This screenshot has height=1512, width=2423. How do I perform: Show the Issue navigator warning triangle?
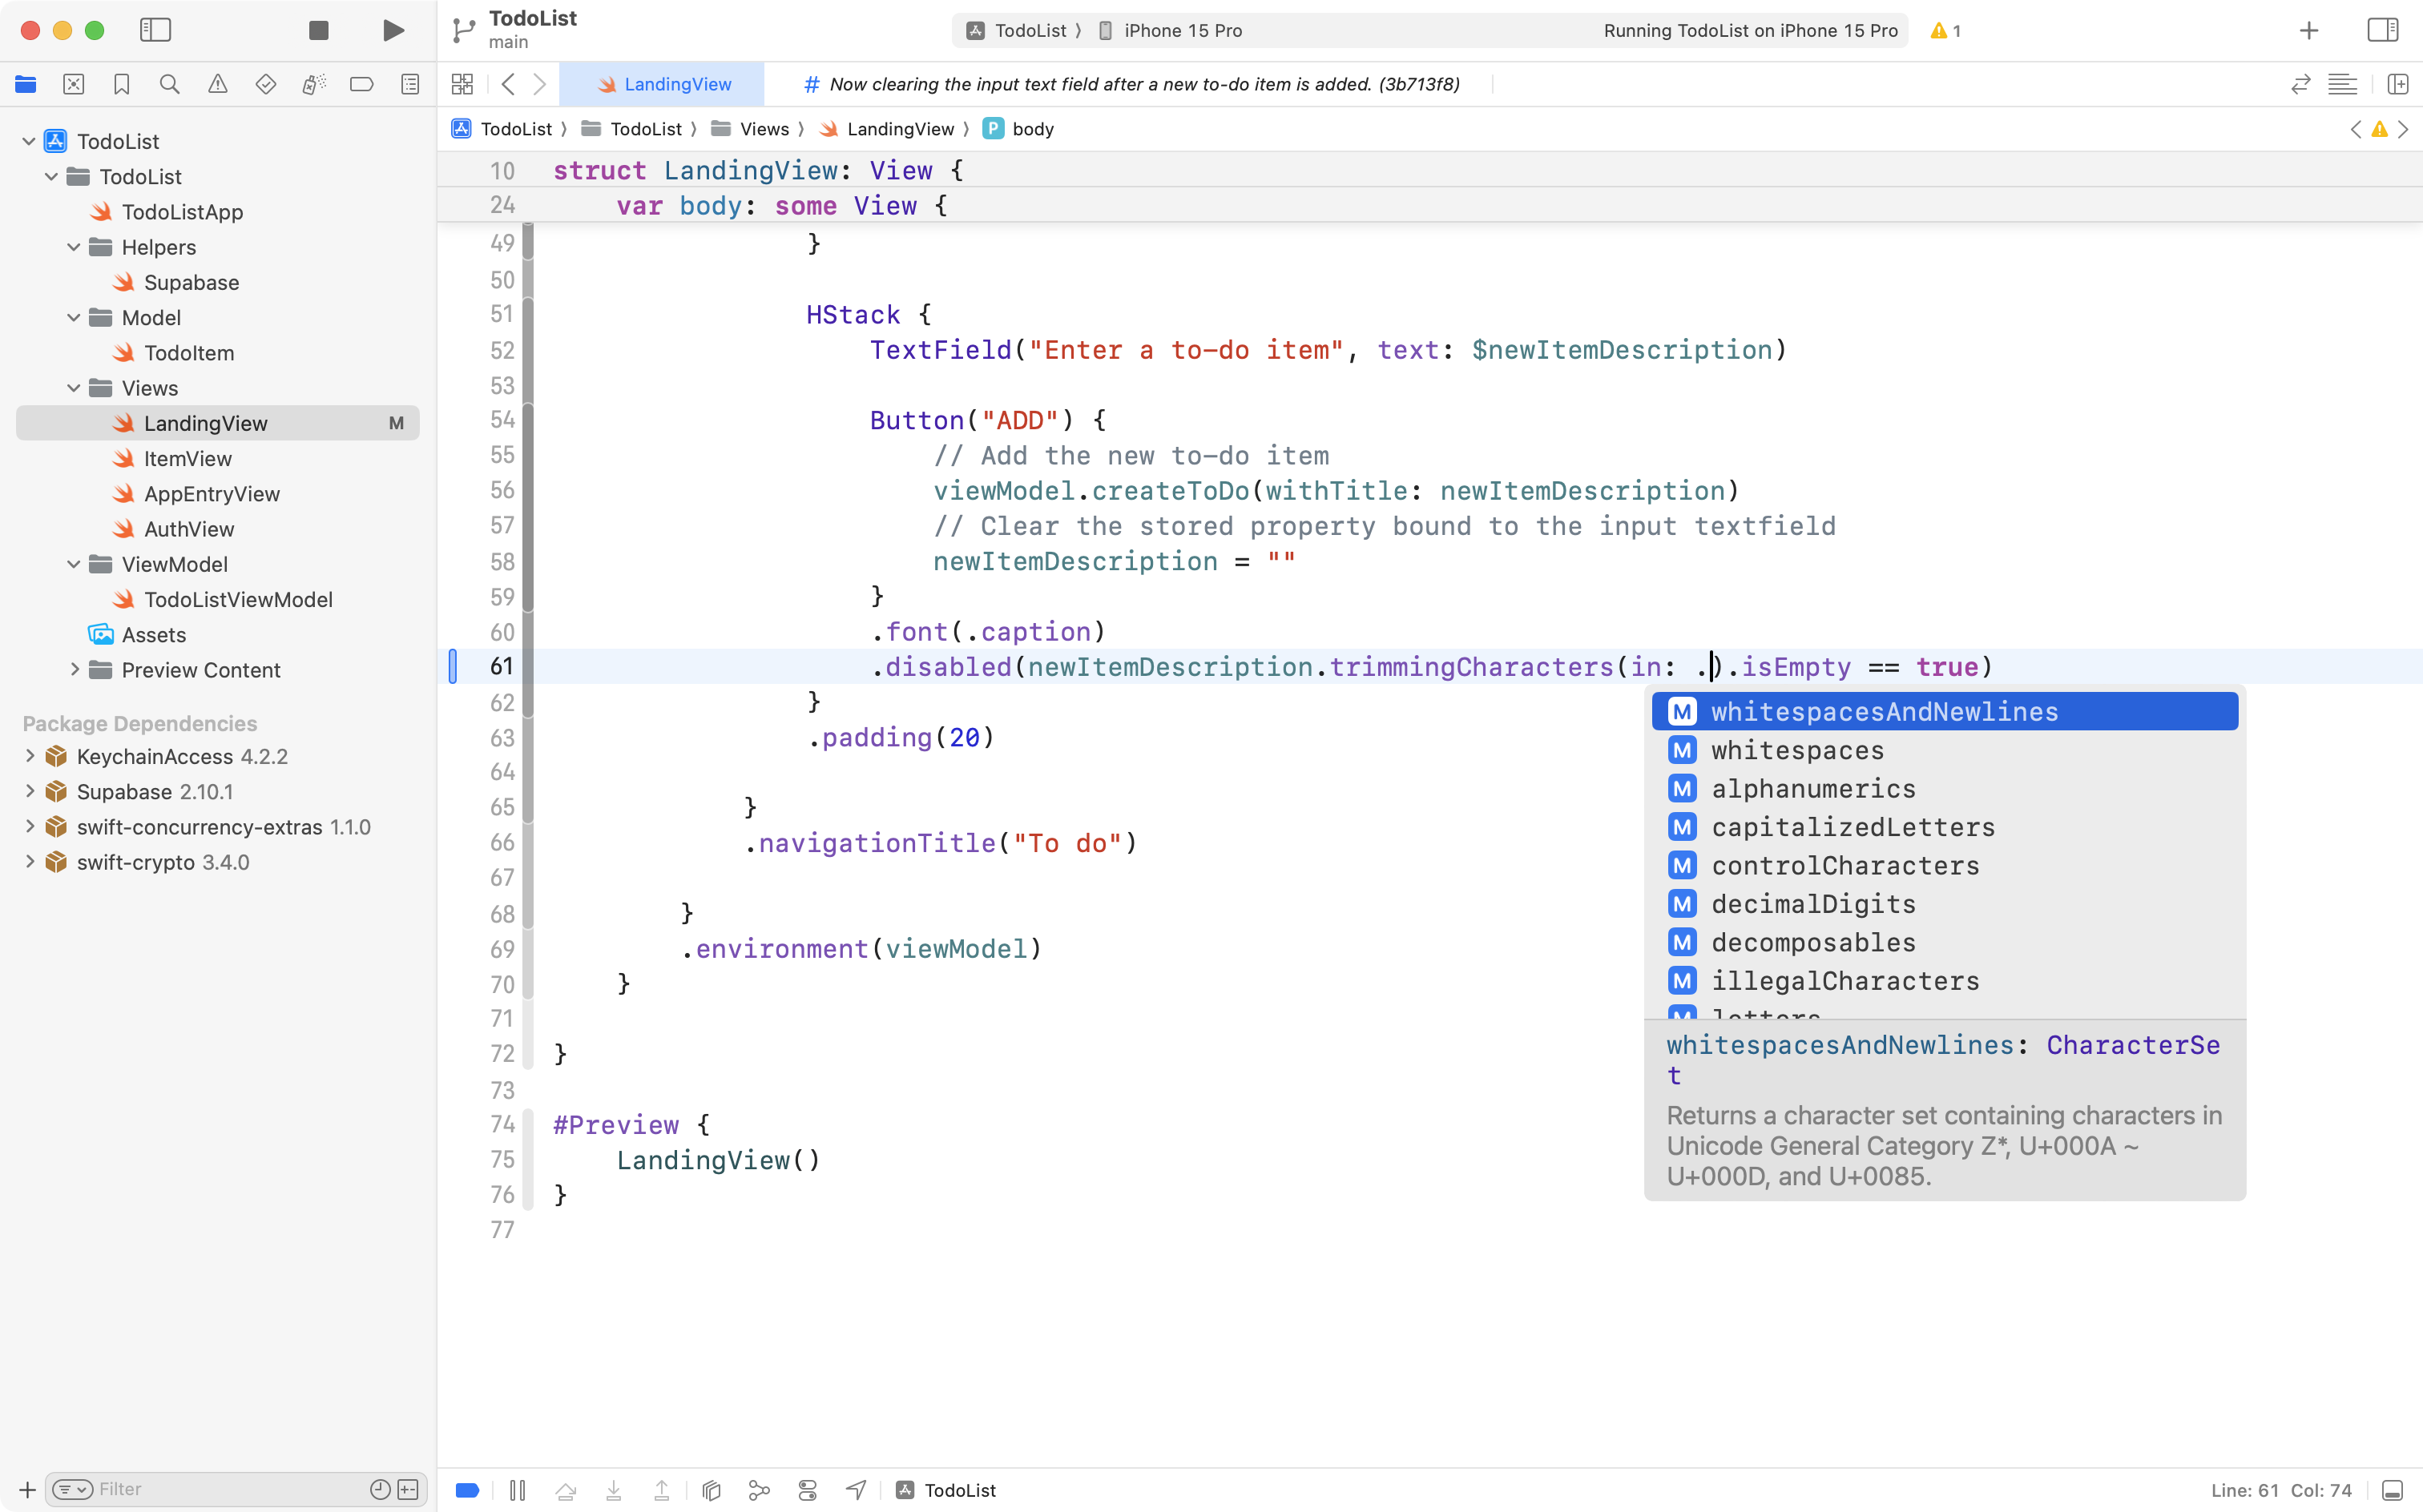point(217,84)
